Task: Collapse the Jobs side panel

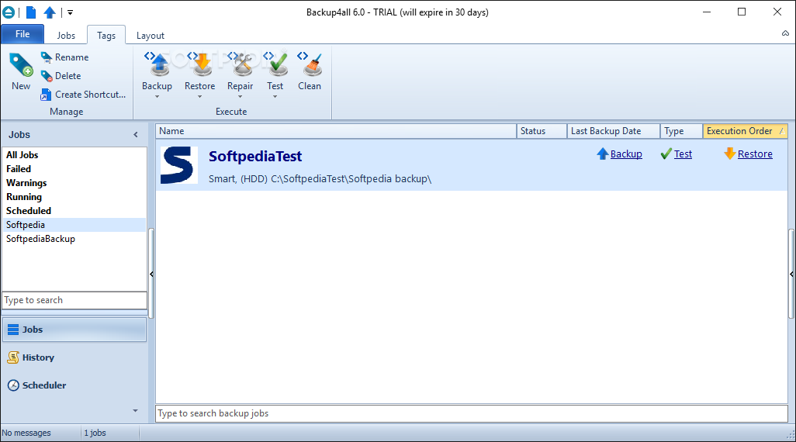Action: click(136, 134)
